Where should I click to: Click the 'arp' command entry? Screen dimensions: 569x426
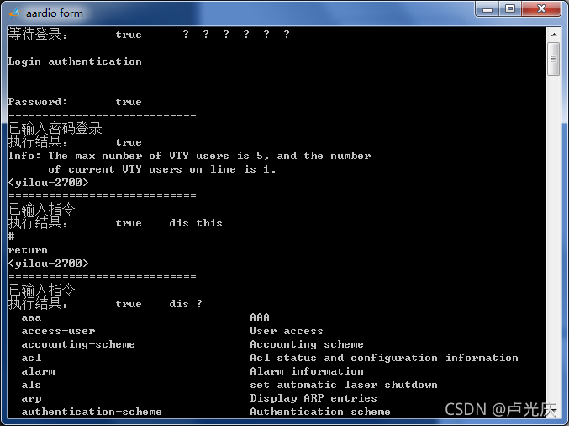click(x=31, y=399)
